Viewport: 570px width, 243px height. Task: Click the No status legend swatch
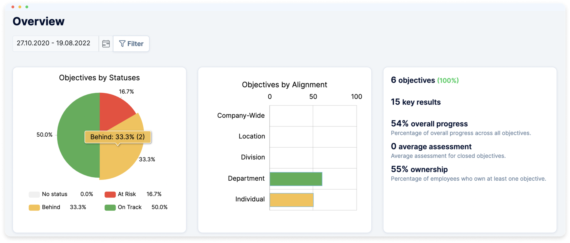34,195
